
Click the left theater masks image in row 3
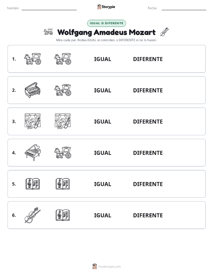33,121
